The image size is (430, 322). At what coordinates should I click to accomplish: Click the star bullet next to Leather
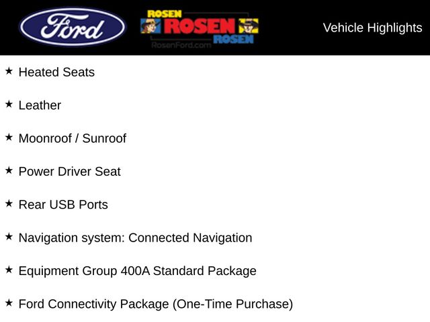click(x=9, y=104)
